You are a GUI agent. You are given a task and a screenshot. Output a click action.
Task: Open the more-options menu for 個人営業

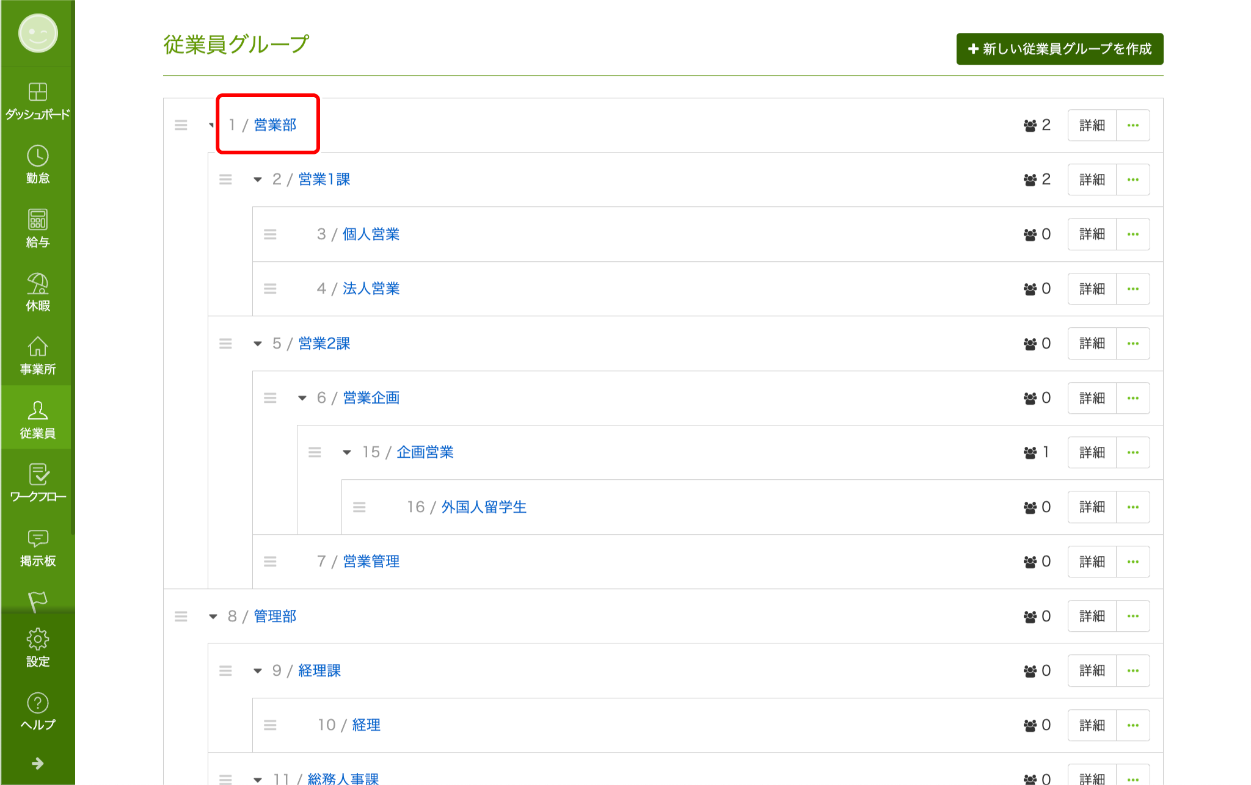pyautogui.click(x=1133, y=234)
